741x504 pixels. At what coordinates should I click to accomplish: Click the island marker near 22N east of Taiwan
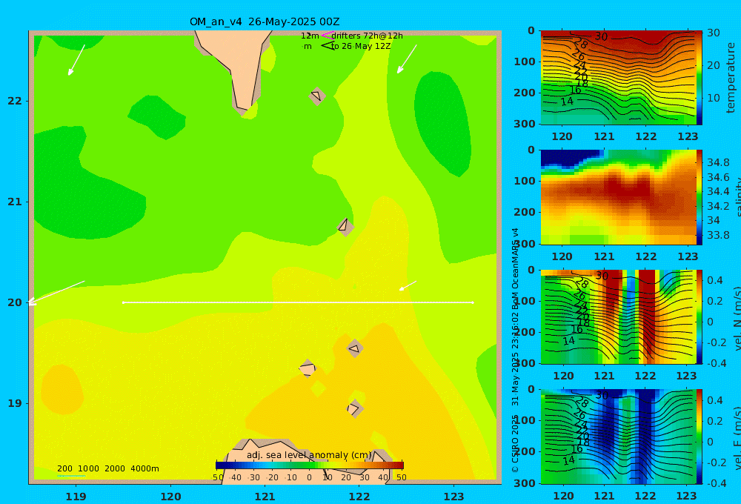coord(317,96)
